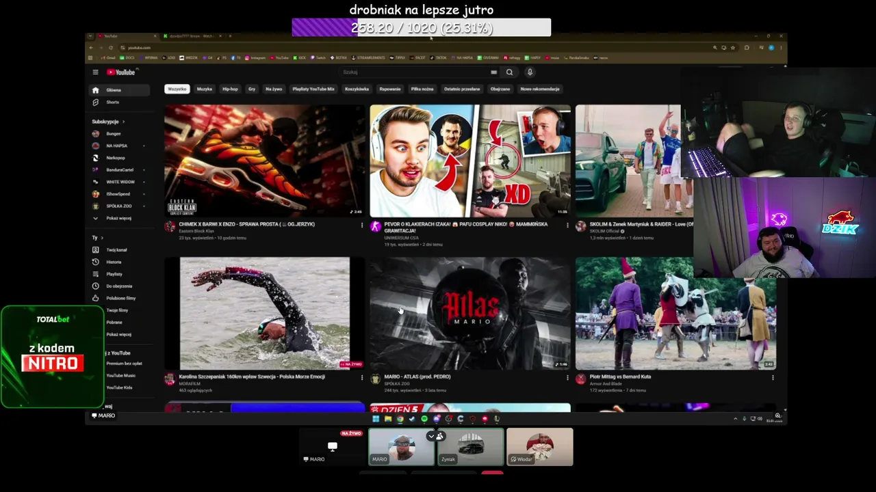Select the Wszystko filter chip
Image resolution: width=876 pixels, height=492 pixels.
tap(177, 89)
